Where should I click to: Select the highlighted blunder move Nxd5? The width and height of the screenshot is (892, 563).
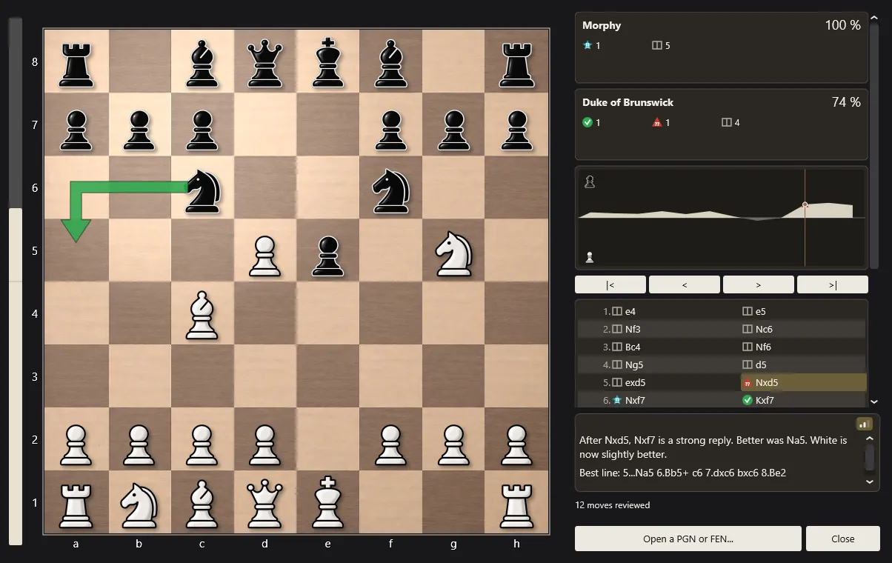(803, 382)
